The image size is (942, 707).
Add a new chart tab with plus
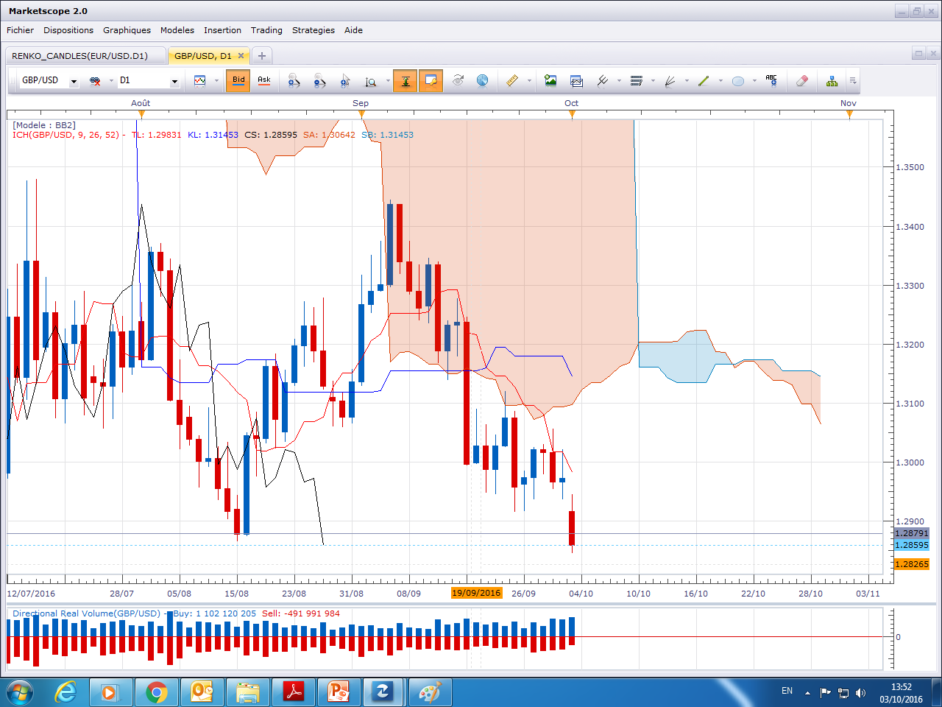(261, 56)
